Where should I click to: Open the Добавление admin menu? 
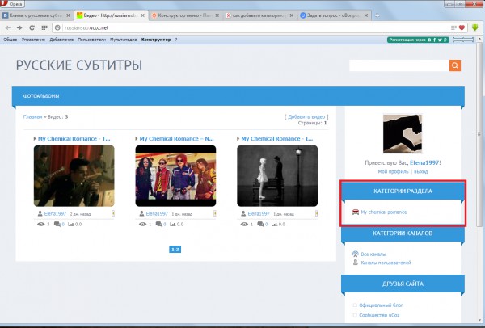61,40
